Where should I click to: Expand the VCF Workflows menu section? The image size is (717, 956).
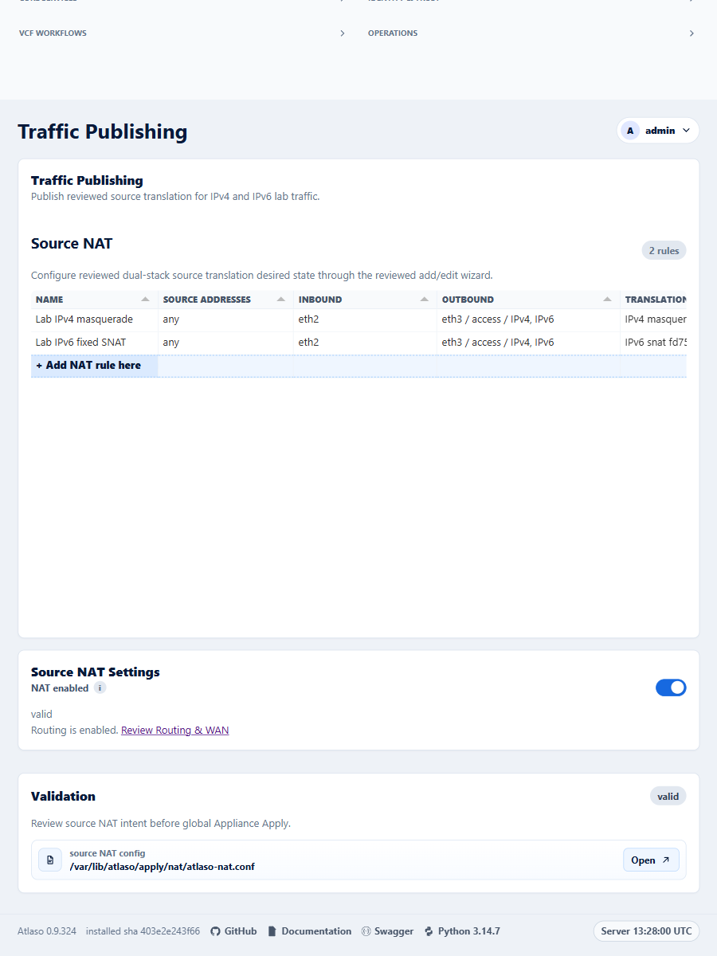[x=182, y=33]
